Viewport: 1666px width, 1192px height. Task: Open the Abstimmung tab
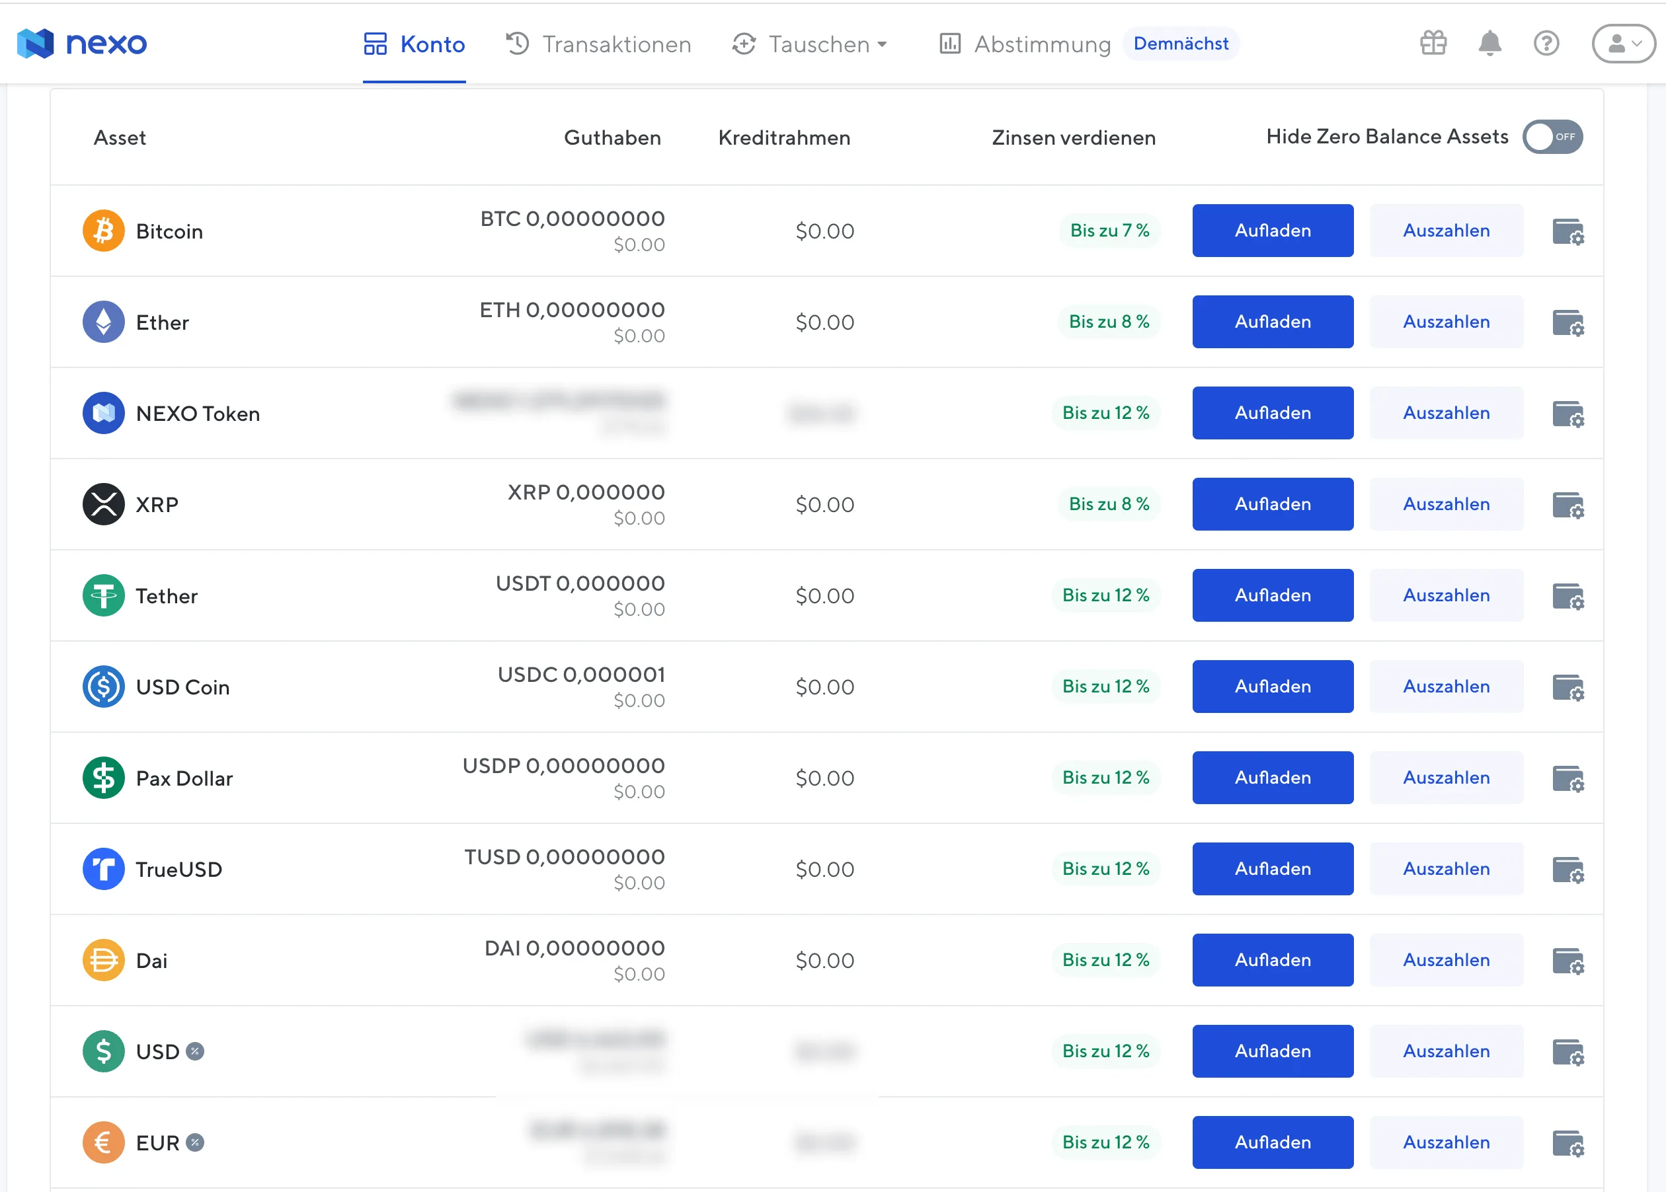pyautogui.click(x=1025, y=44)
